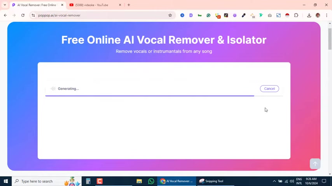Close the AI Vocal Remover tab

pos(62,5)
